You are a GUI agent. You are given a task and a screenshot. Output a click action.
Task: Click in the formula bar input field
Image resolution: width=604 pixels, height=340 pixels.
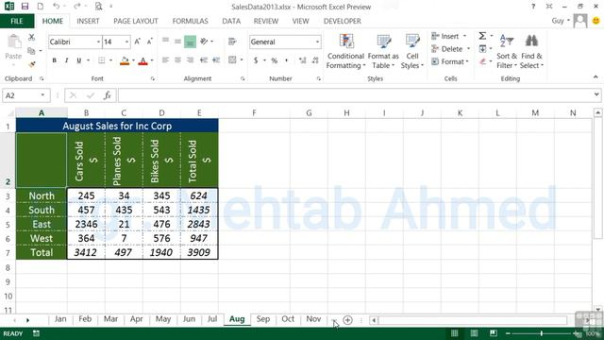point(355,95)
